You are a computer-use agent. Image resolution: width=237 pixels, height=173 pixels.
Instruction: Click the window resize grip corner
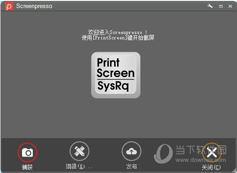(234, 170)
